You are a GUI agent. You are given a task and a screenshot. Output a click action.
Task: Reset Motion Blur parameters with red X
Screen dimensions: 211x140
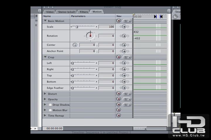coord(119,110)
